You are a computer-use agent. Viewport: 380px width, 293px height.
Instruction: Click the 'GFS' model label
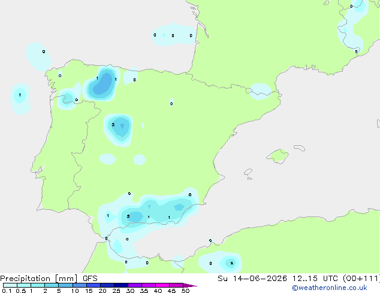coord(90,279)
